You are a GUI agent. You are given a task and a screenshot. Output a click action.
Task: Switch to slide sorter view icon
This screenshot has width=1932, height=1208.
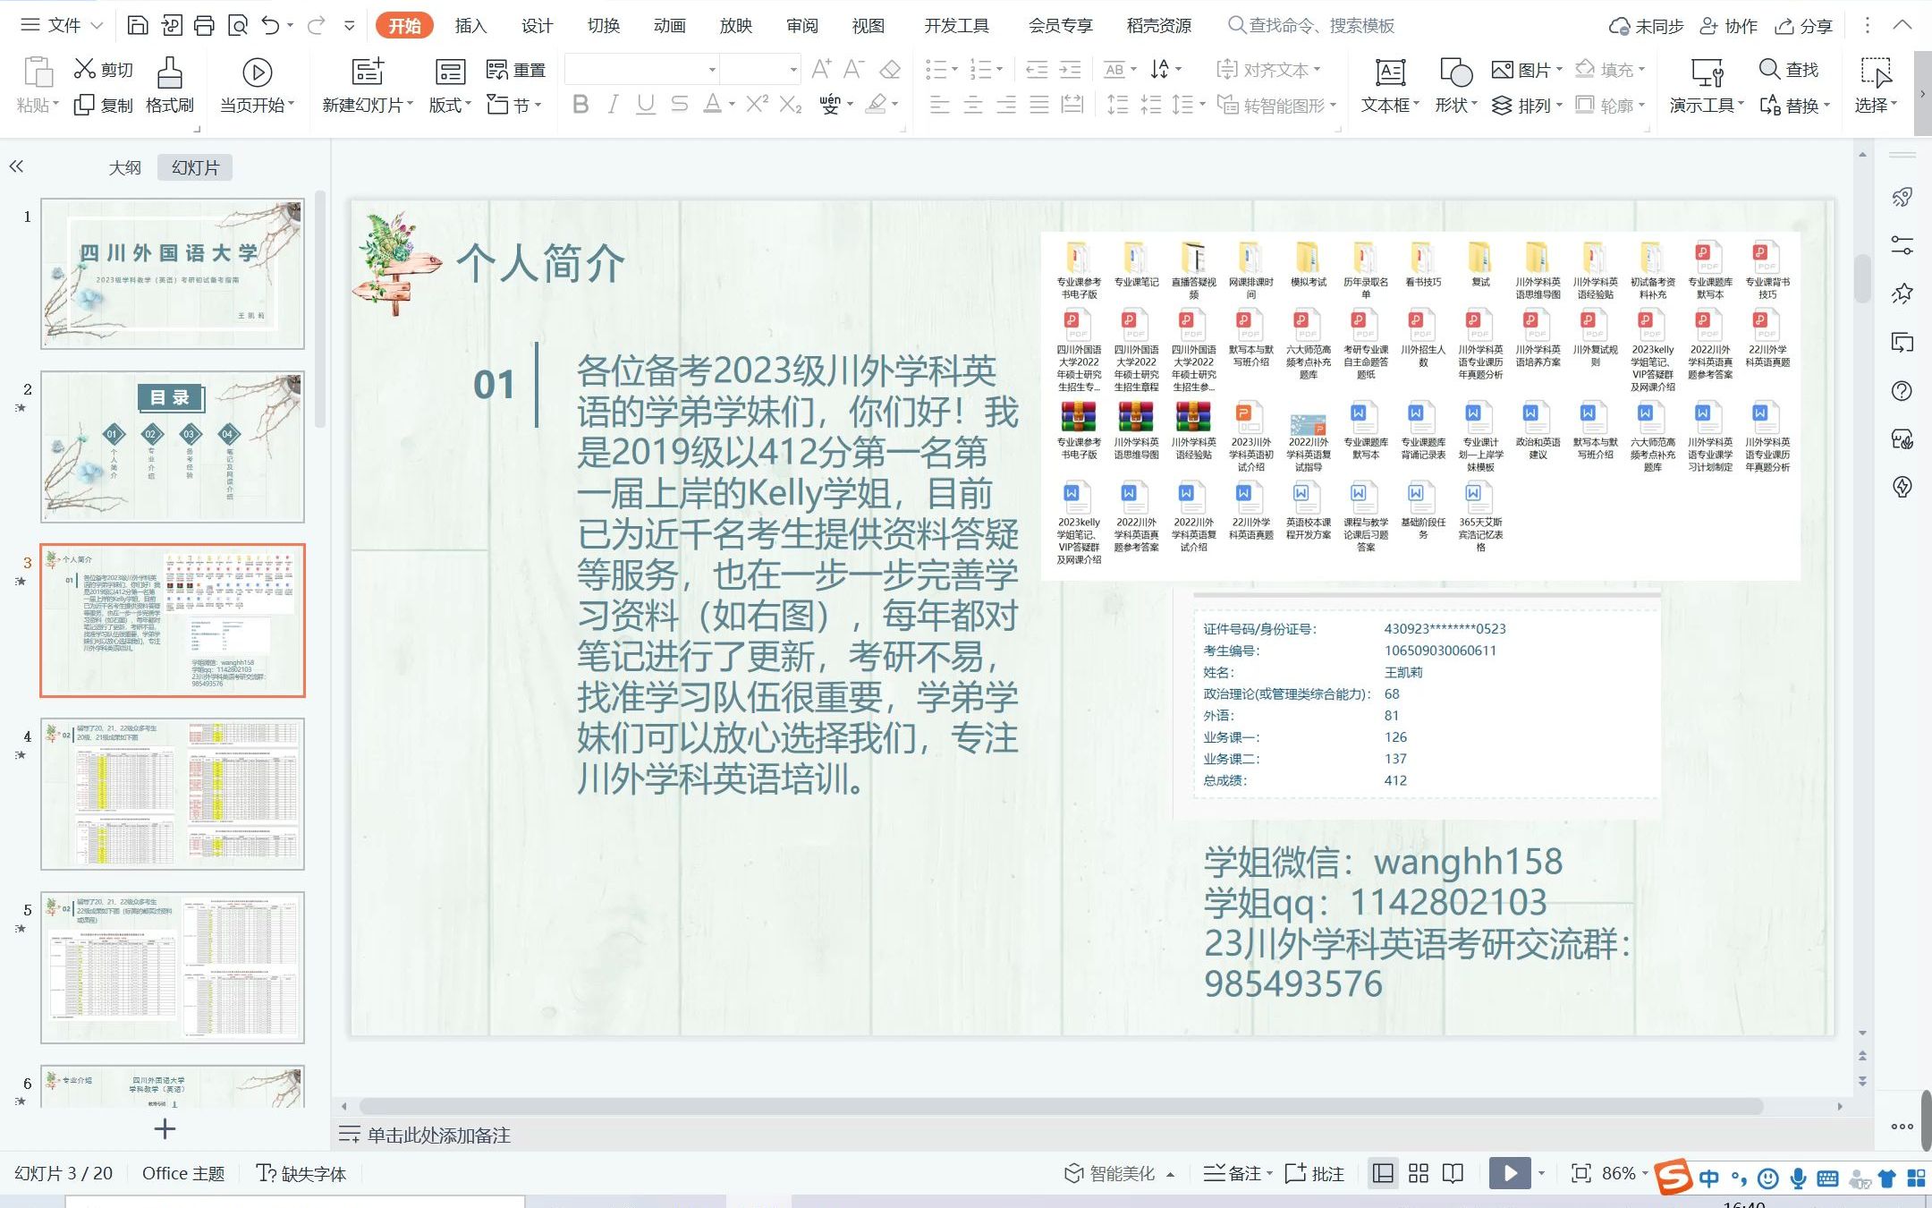[x=1419, y=1173]
